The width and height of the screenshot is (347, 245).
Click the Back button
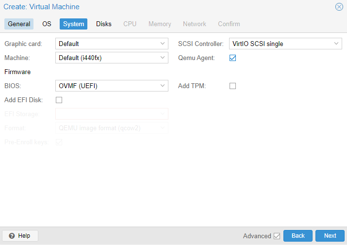tap(298, 236)
